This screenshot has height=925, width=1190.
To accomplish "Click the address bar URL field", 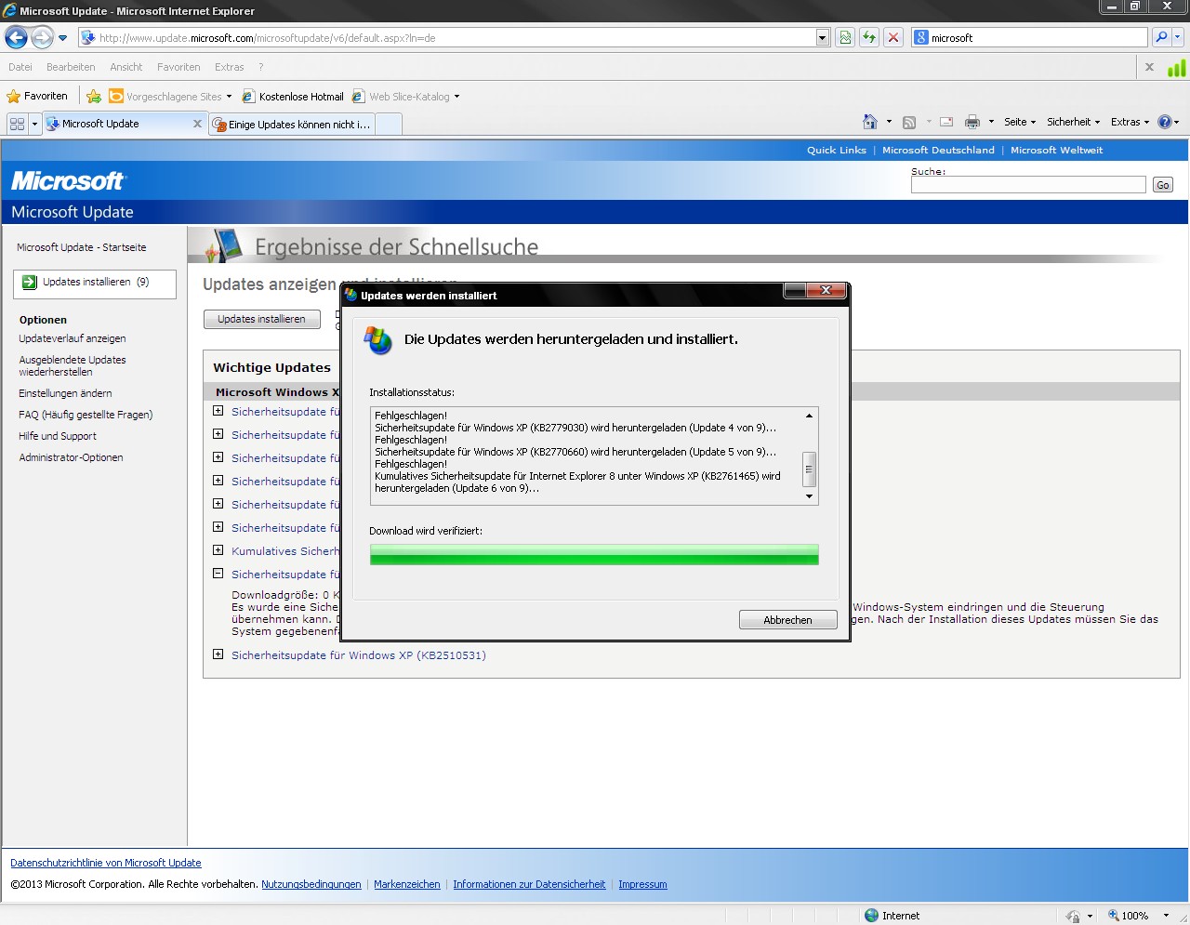I will (446, 38).
